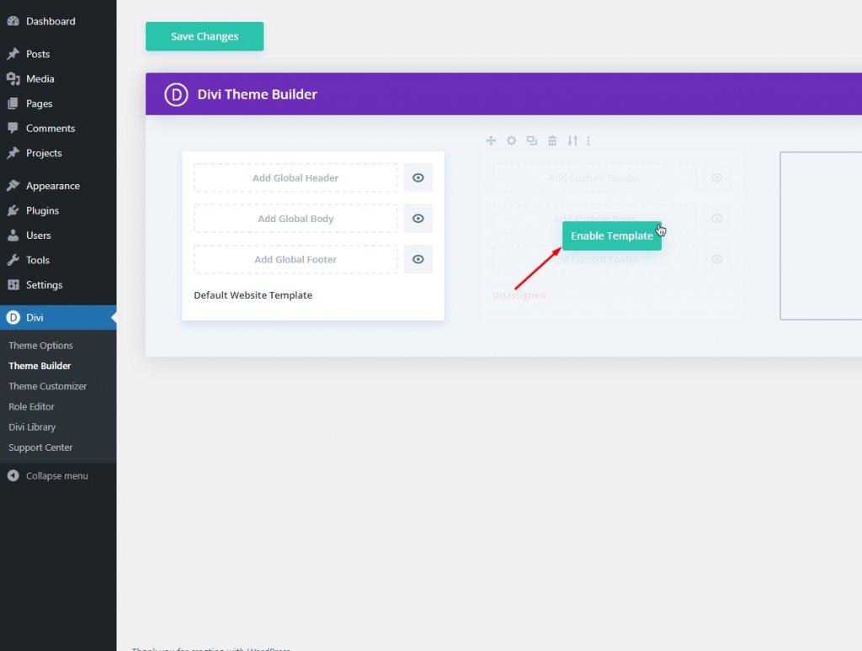Viewport: 862px width, 651px height.
Task: Click the Dashboard gauge icon in sidebar
Action: pyautogui.click(x=13, y=21)
